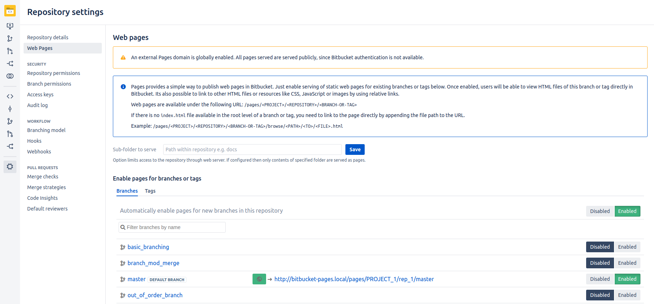Open Hooks settings page

[34, 141]
